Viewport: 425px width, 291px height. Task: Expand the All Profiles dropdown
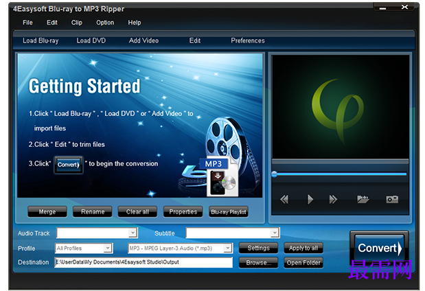[108, 248]
